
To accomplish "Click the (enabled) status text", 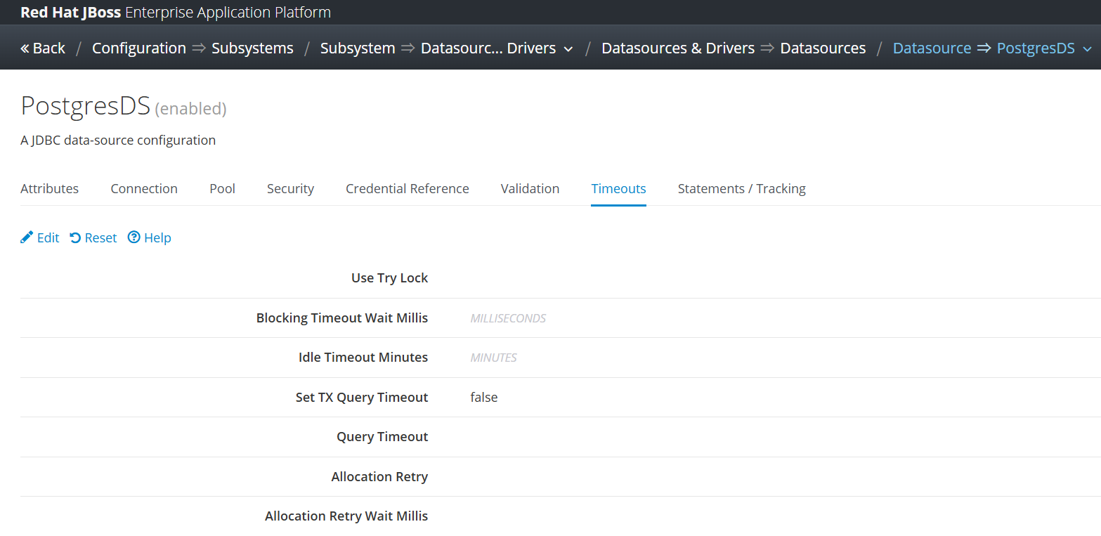I will point(191,108).
